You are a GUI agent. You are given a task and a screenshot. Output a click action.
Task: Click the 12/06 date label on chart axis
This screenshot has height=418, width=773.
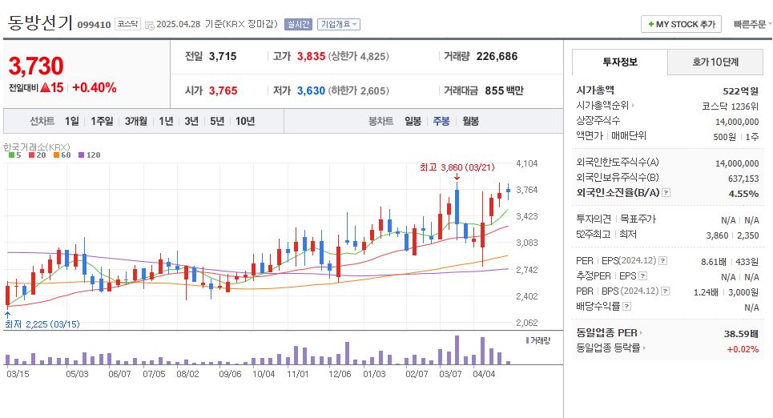[x=340, y=374]
